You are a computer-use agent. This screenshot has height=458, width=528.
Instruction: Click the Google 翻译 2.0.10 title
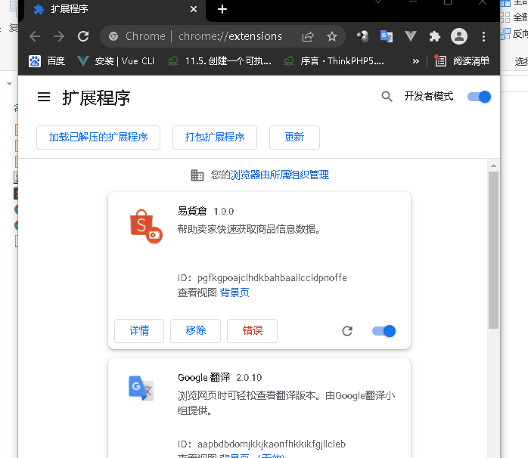click(x=219, y=378)
